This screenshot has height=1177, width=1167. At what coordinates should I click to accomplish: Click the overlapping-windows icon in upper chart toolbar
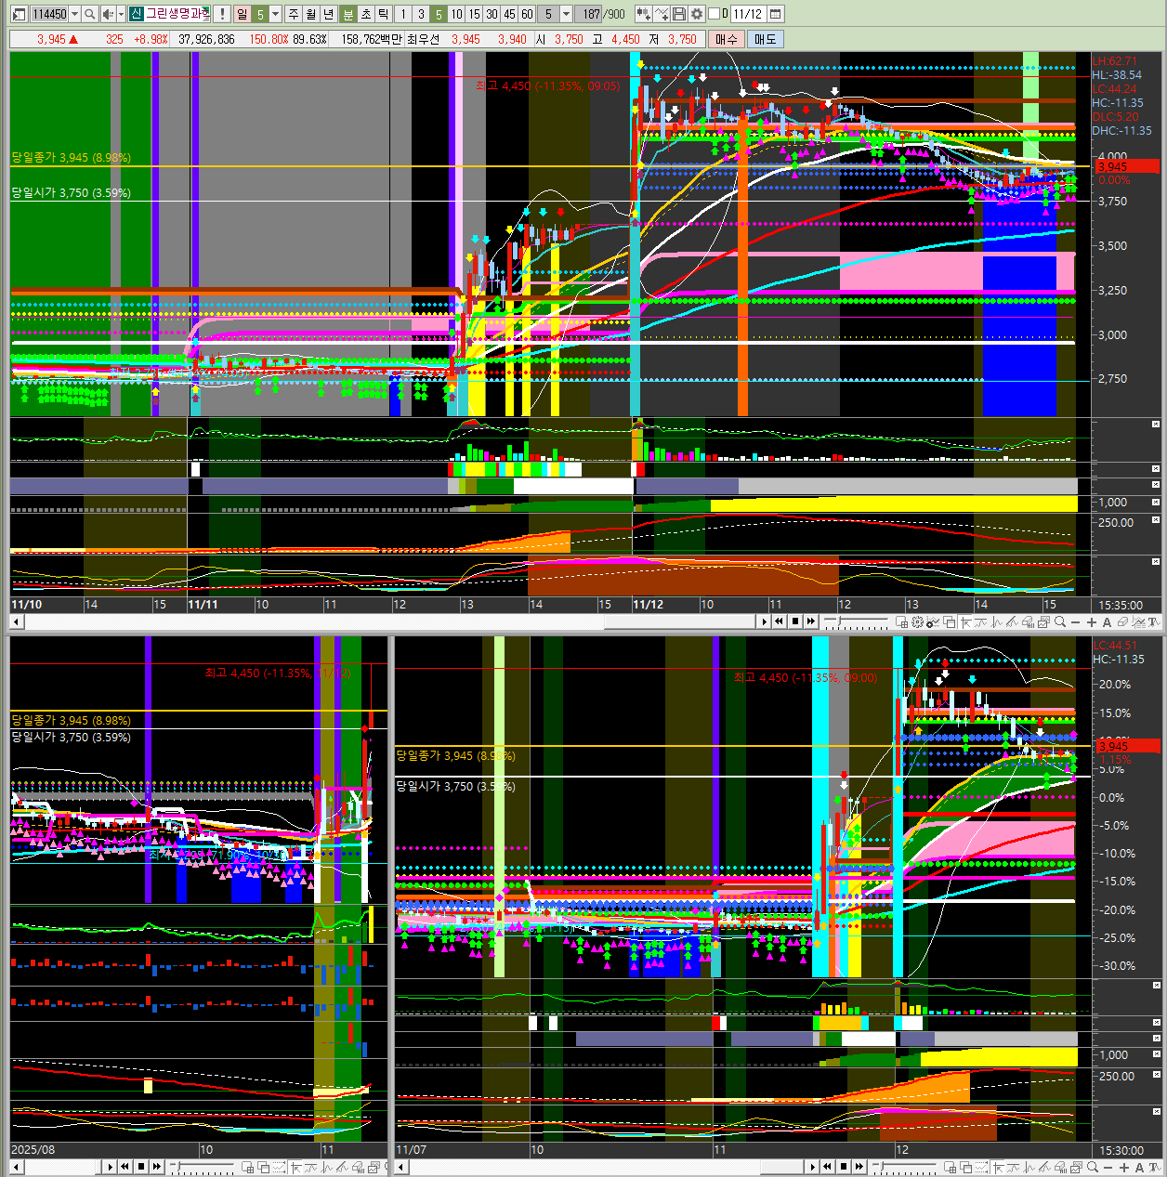tap(949, 622)
